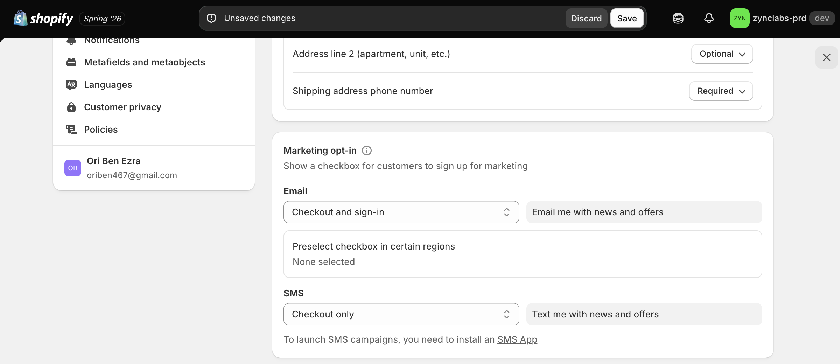Click the Policies document icon

(x=71, y=129)
